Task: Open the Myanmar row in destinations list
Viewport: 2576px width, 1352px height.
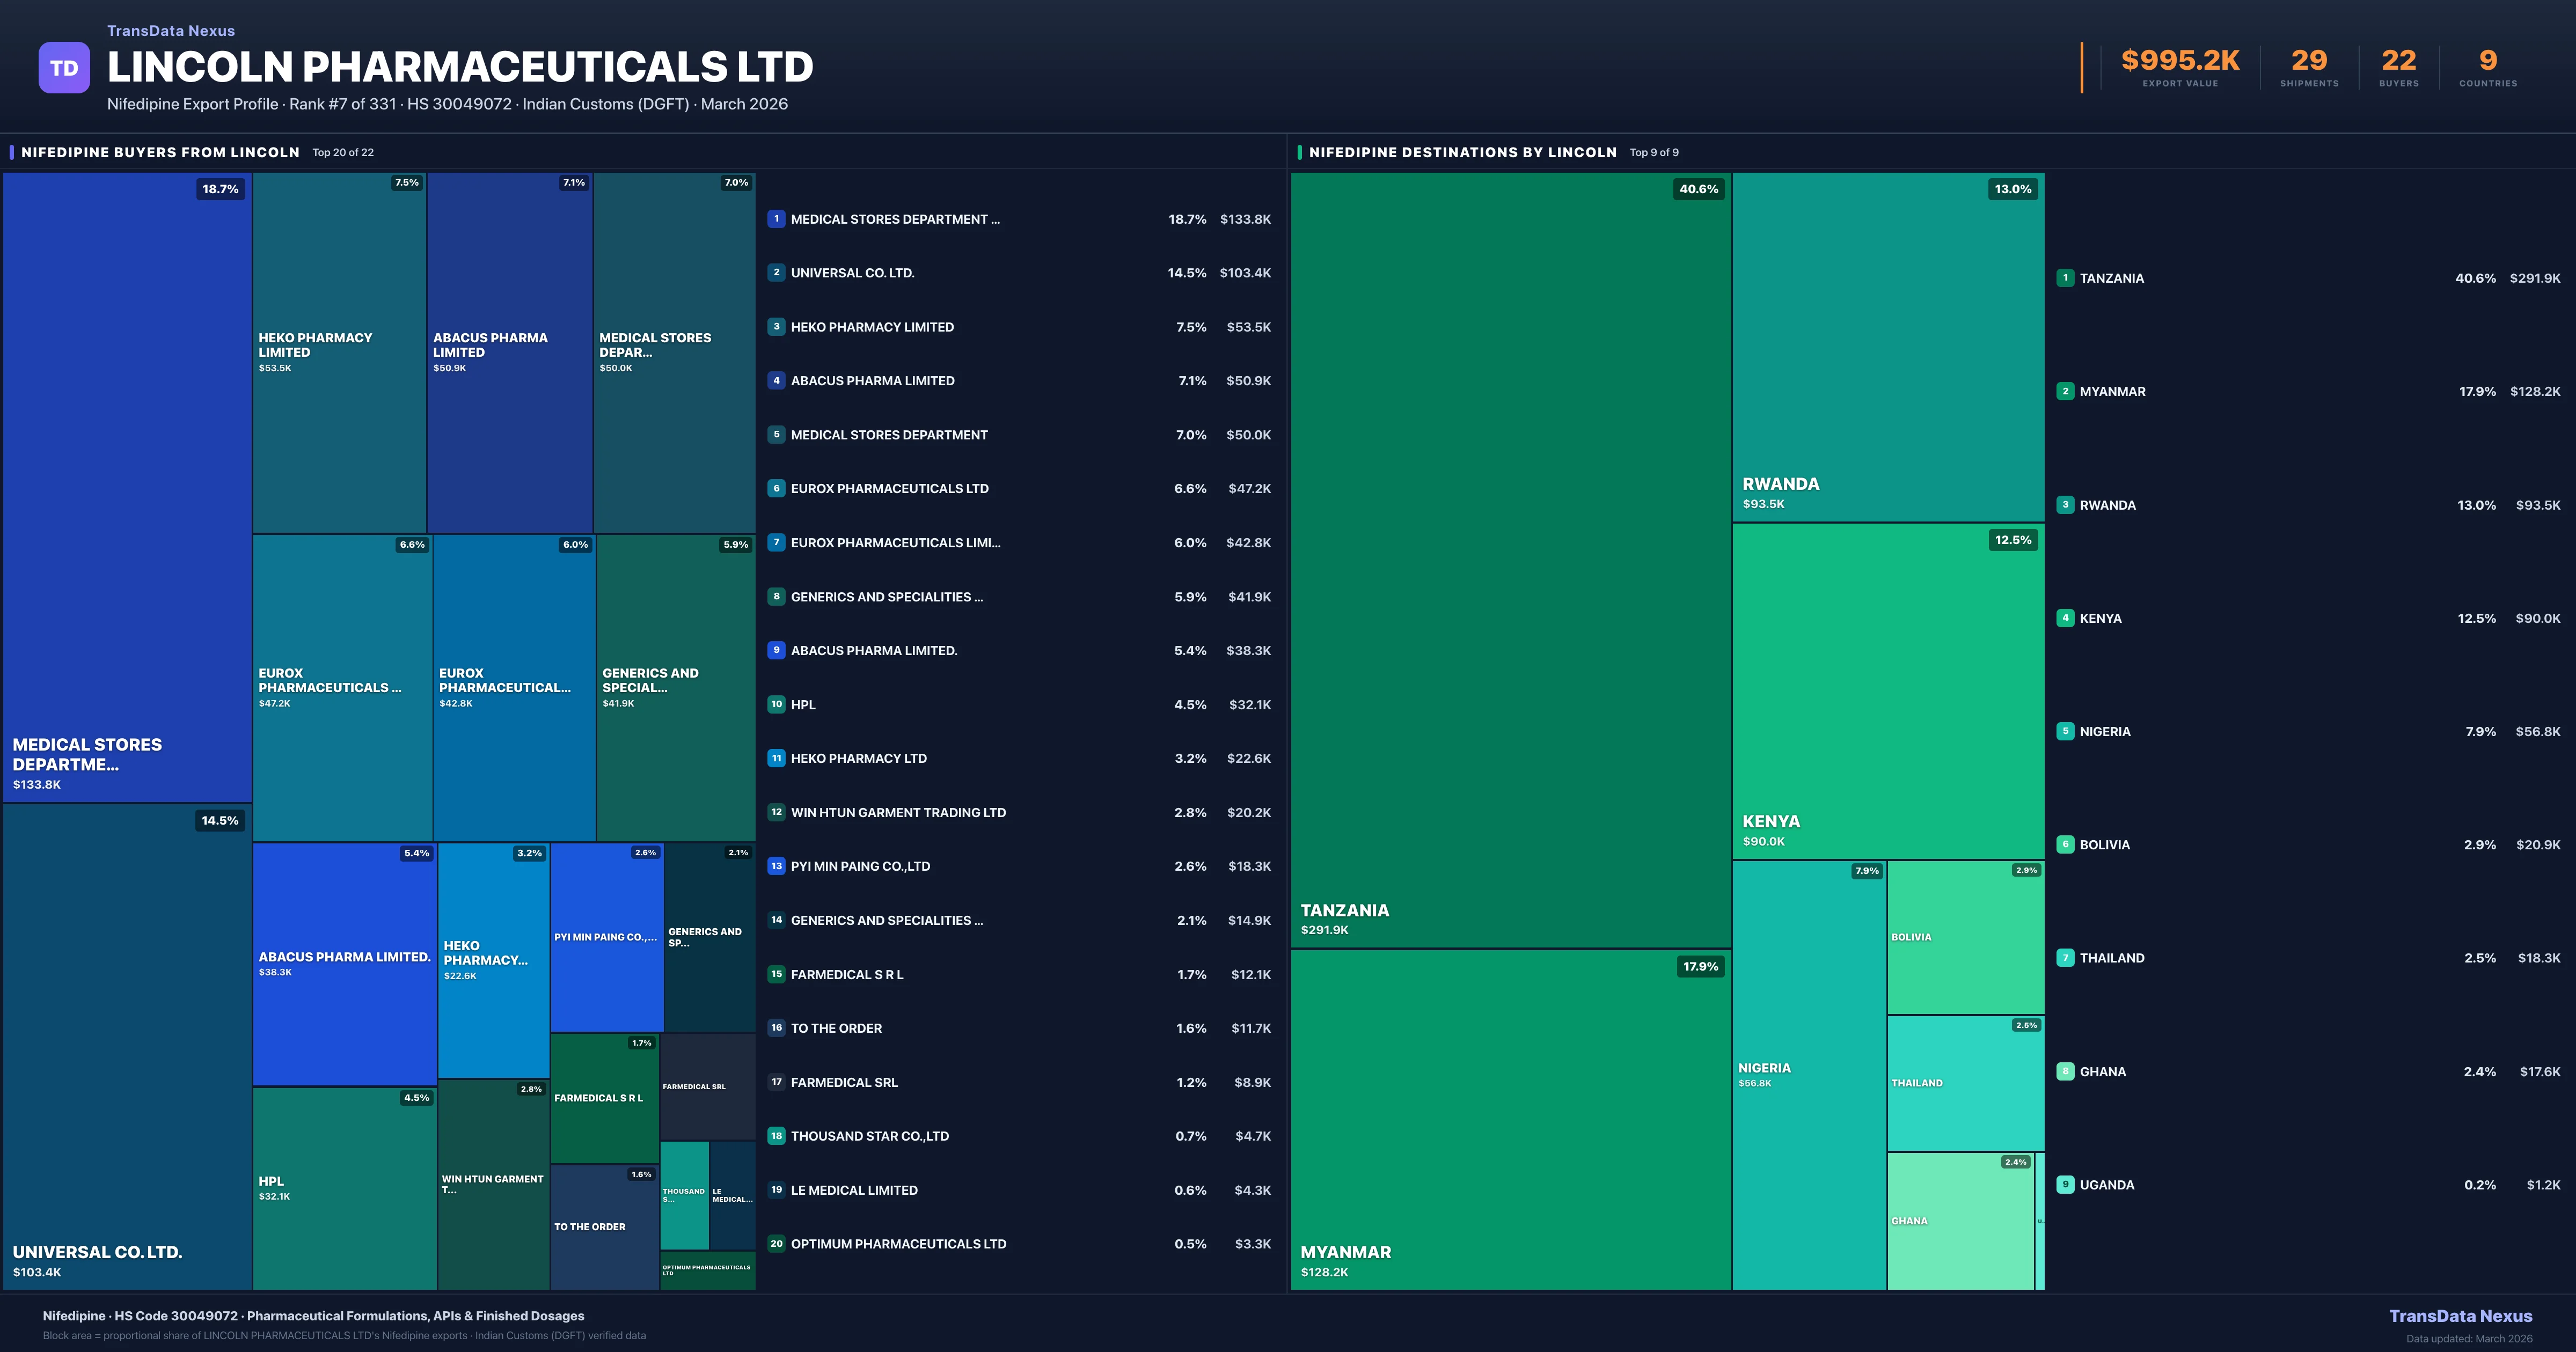Action: point(2112,392)
